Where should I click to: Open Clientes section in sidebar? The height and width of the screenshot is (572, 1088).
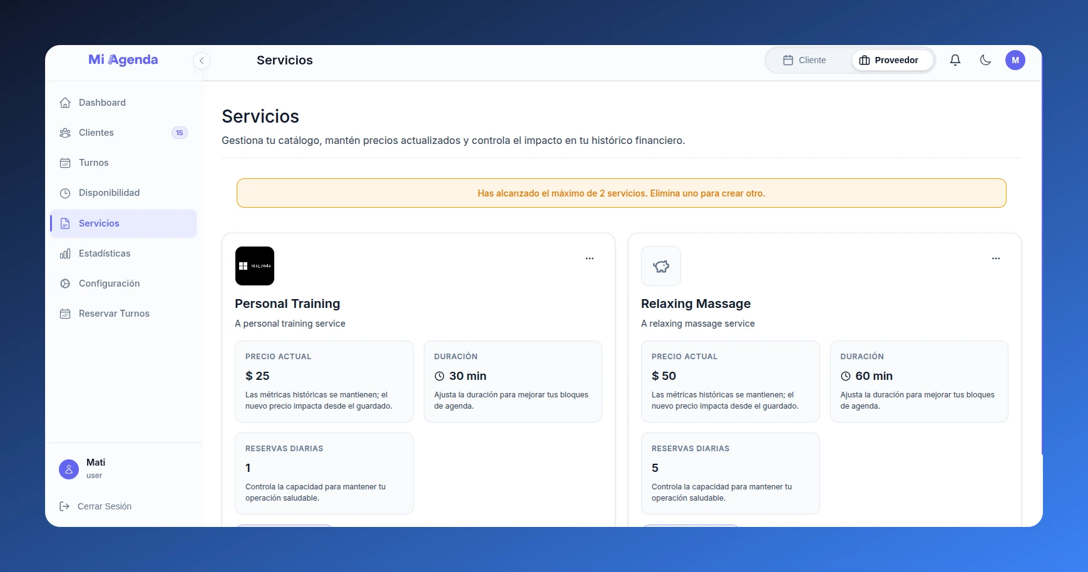pos(123,133)
